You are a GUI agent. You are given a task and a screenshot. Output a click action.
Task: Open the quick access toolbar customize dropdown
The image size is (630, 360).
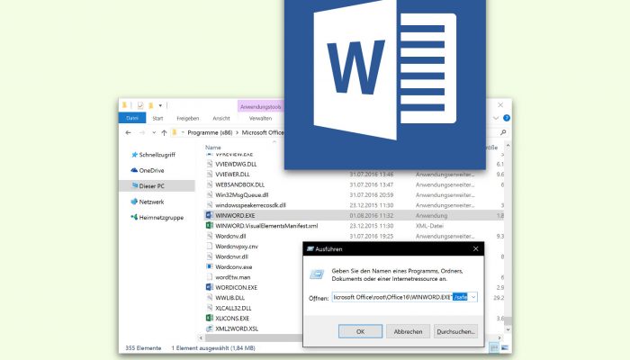pyautogui.click(x=160, y=105)
